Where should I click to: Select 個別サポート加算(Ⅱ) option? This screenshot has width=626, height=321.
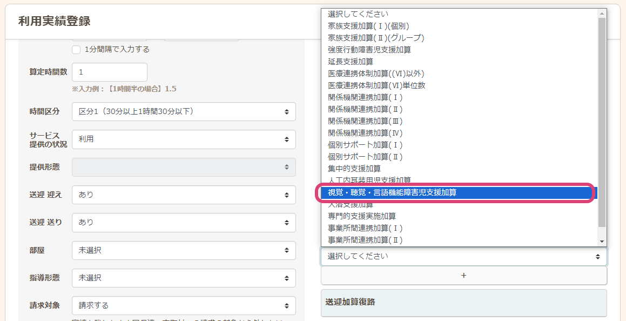[x=365, y=157]
